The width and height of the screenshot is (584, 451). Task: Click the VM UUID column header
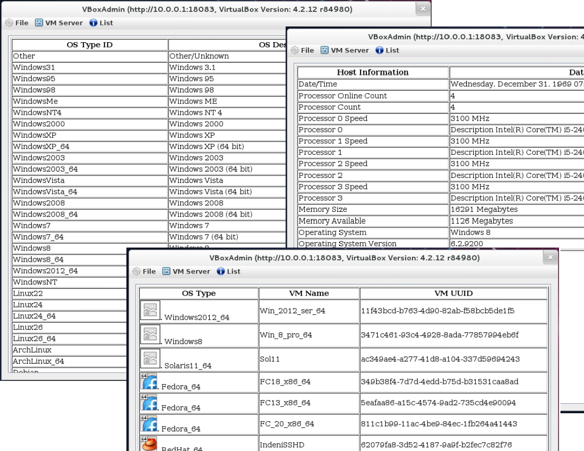(x=454, y=293)
